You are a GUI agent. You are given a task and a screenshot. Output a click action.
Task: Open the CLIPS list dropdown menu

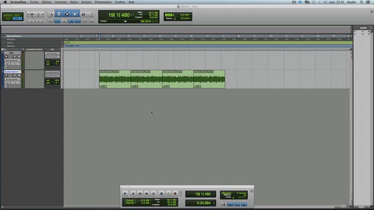(370, 28)
